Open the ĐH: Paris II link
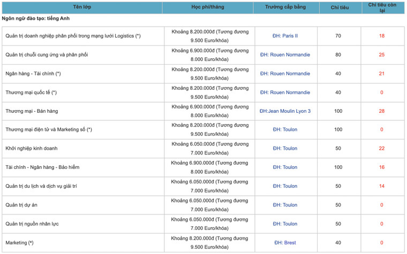 click(285, 36)
